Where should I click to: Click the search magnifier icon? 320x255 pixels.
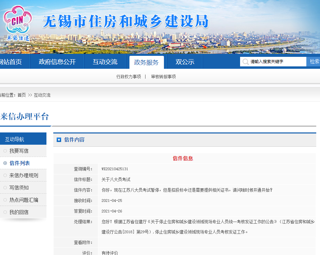(245, 62)
